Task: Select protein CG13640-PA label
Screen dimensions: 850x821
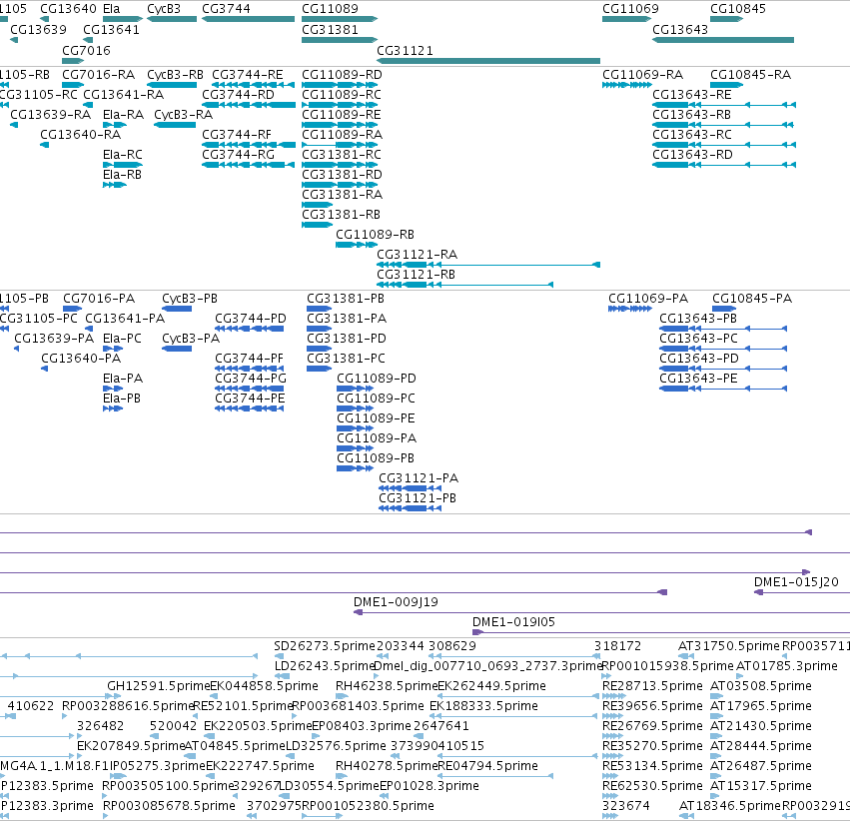Action: (x=81, y=359)
